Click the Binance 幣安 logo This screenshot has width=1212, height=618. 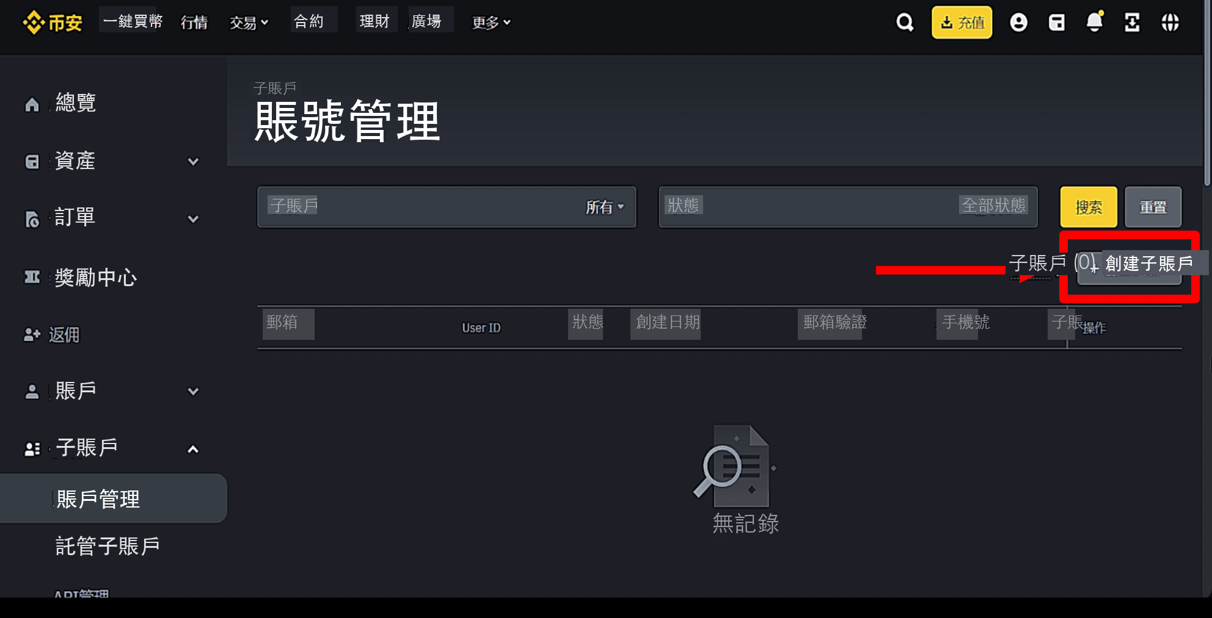53,23
